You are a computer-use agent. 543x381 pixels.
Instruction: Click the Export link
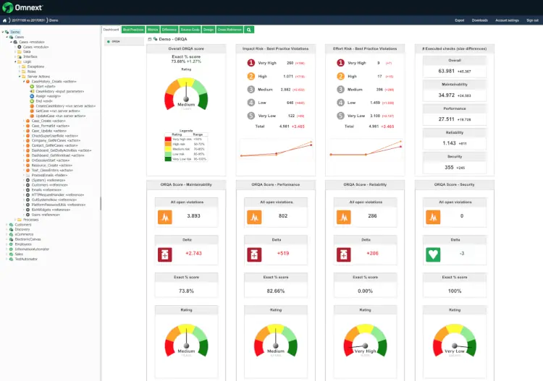[460, 21]
